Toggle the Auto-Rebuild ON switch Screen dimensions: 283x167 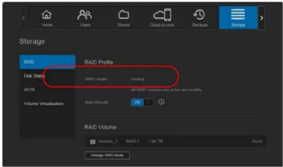(142, 102)
